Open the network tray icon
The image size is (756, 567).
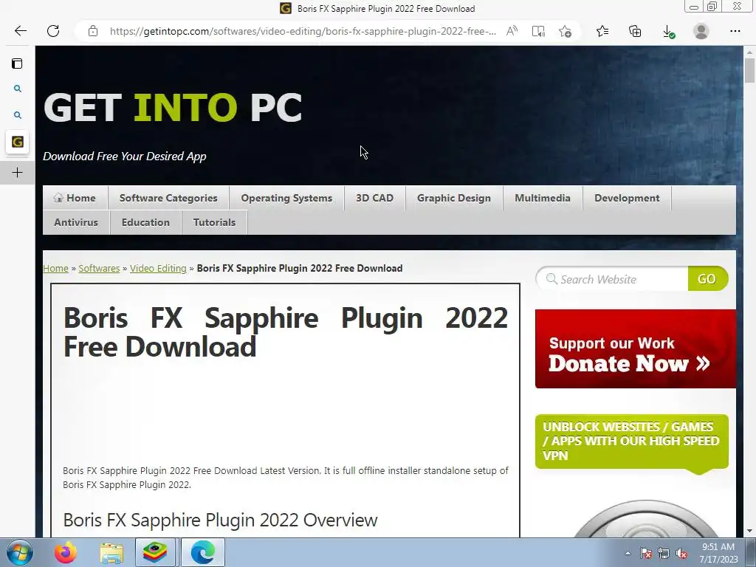click(664, 553)
